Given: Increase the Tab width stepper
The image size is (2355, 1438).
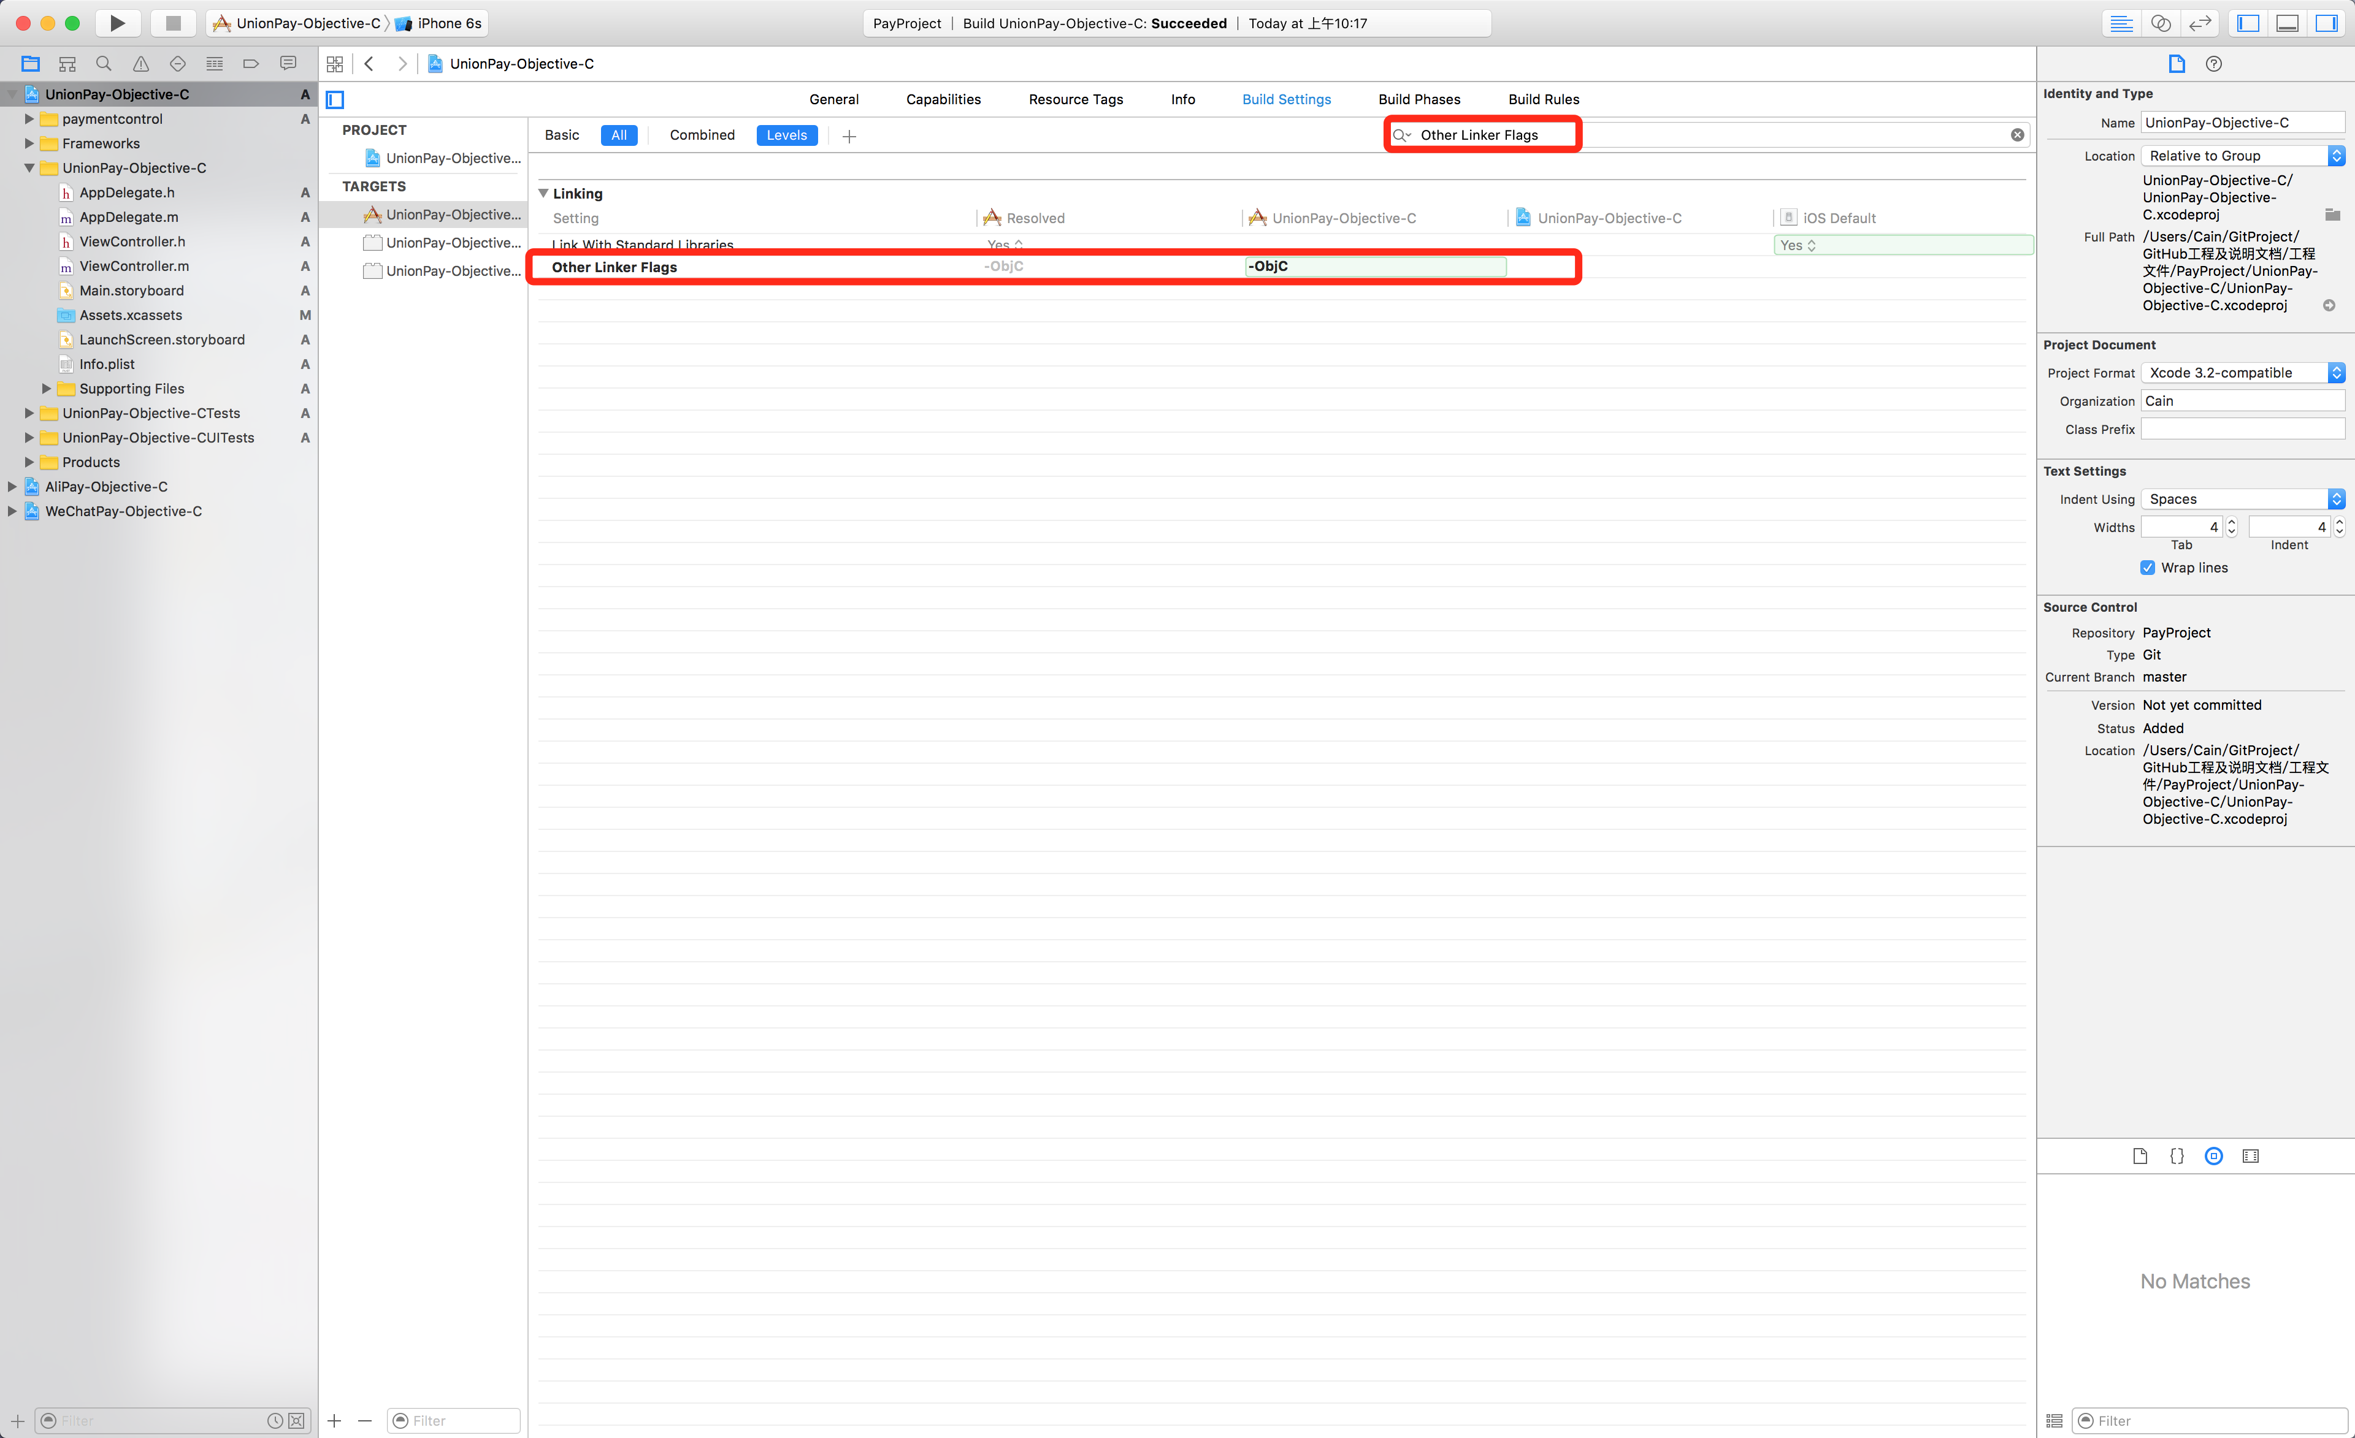Looking at the screenshot, I should pyautogui.click(x=2231, y=522).
